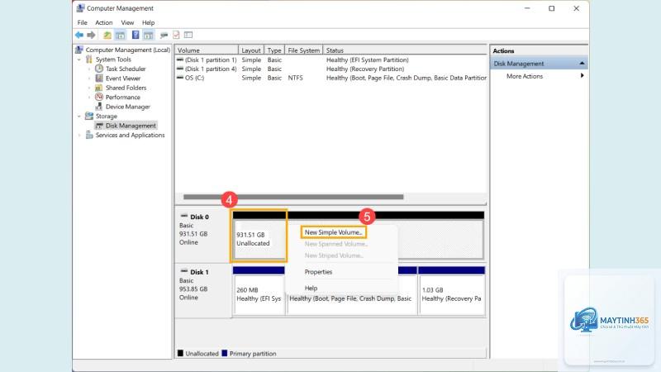Screen dimensions: 661x372
Task: Open the More Actions submenu arrow
Action: [x=582, y=76]
